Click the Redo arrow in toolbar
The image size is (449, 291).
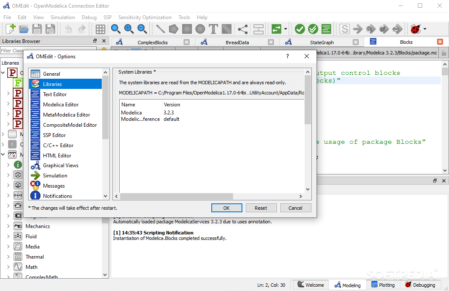pyautogui.click(x=82, y=29)
